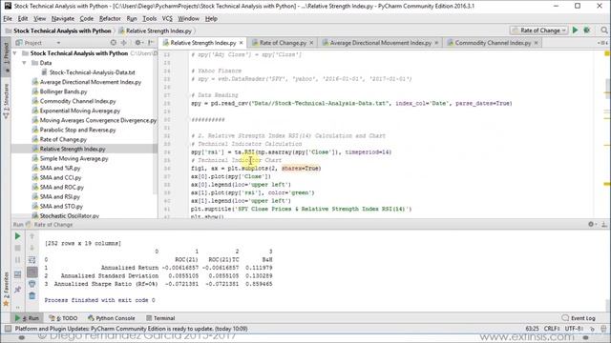Click print icon in Run console
The image size is (611, 343).
click(32, 284)
